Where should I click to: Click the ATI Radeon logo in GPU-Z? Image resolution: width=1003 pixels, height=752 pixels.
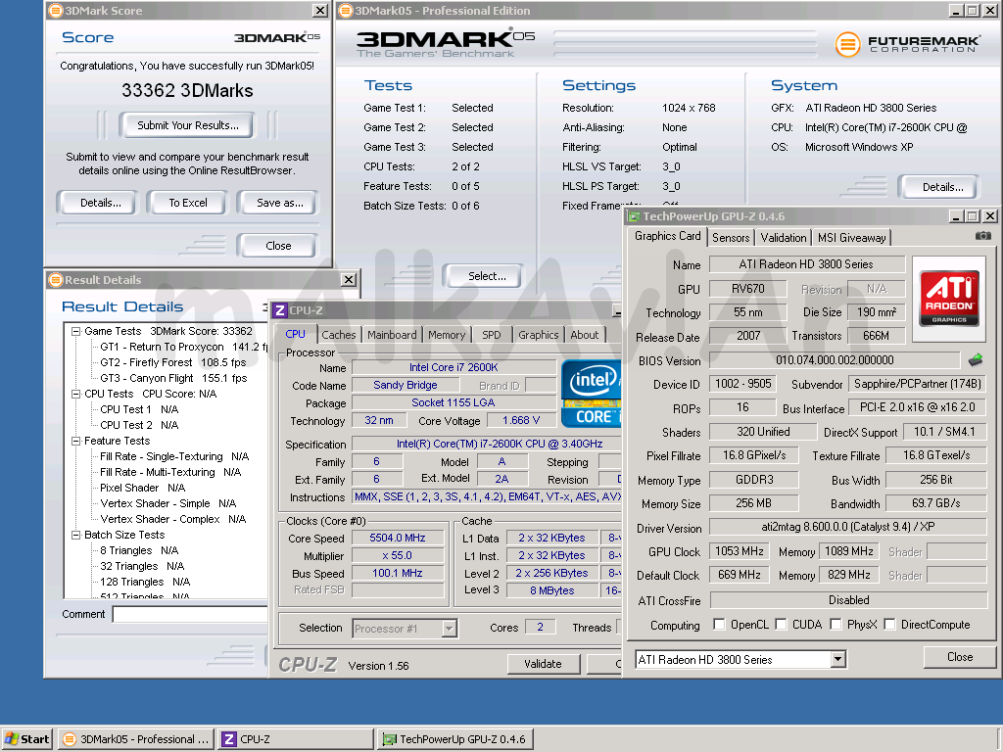949,299
